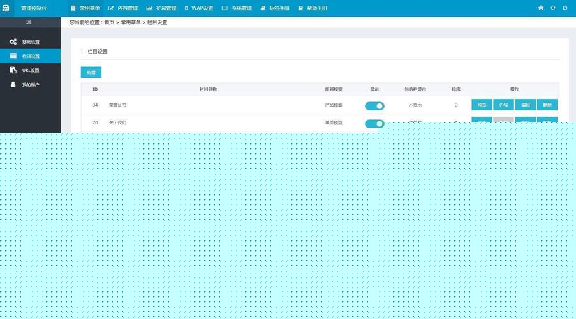Screen dimensions: 576x319
Task: Click the 栏目设置 panel heading
Action: point(98,52)
